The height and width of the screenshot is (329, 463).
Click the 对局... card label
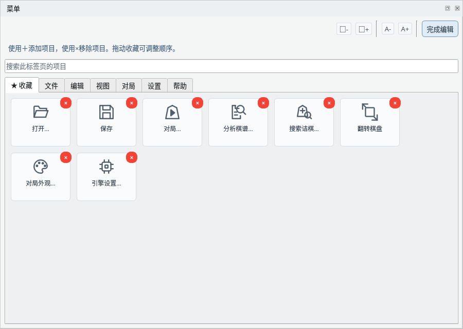[x=172, y=129]
